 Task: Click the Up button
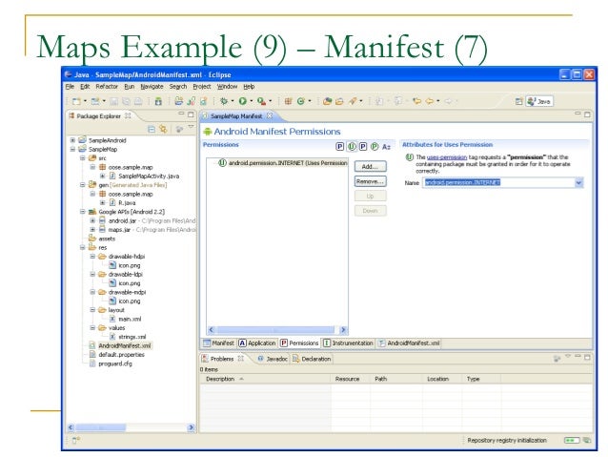pos(371,197)
